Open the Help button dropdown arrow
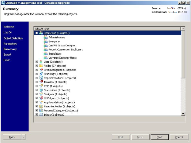The width and height of the screenshot is (191, 143). 24,137
